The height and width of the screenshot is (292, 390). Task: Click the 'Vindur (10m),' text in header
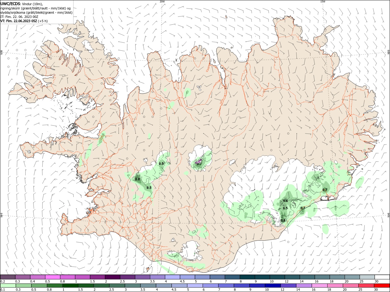point(32,4)
